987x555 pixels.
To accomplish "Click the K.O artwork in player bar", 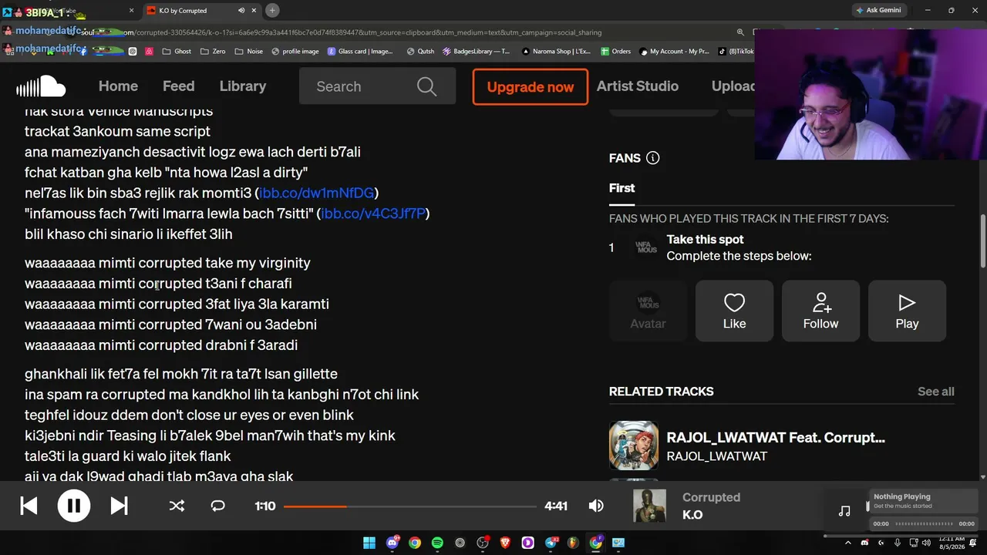I will [649, 506].
